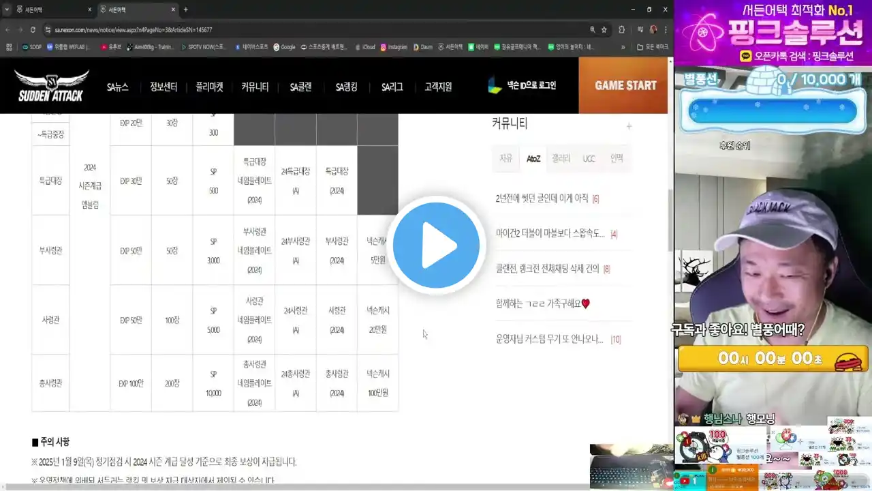Go forward in browser
The image size is (872, 491).
20,30
